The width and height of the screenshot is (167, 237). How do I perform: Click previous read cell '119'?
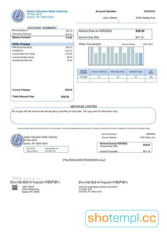(x=118, y=77)
